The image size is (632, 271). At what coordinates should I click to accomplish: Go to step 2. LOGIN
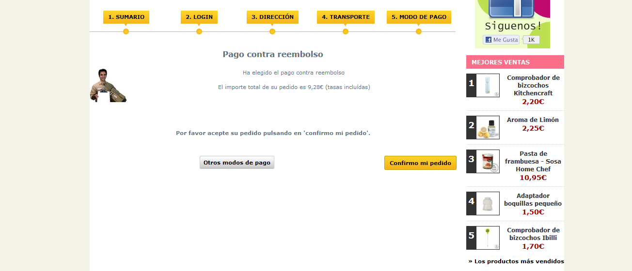point(199,17)
